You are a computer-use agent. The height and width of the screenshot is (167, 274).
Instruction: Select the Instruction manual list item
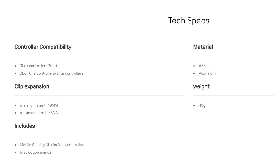tap(36, 152)
